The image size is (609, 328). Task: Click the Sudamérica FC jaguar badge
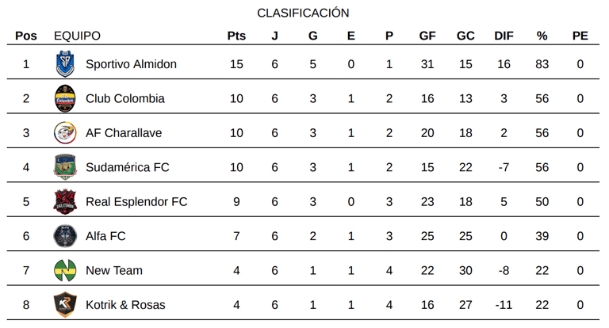coord(65,167)
